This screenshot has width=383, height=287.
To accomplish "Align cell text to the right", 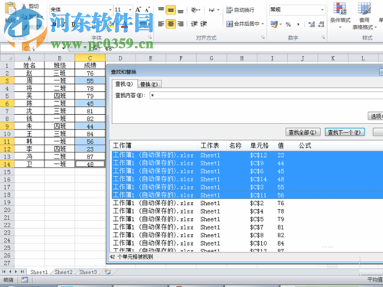I will [x=181, y=24].
